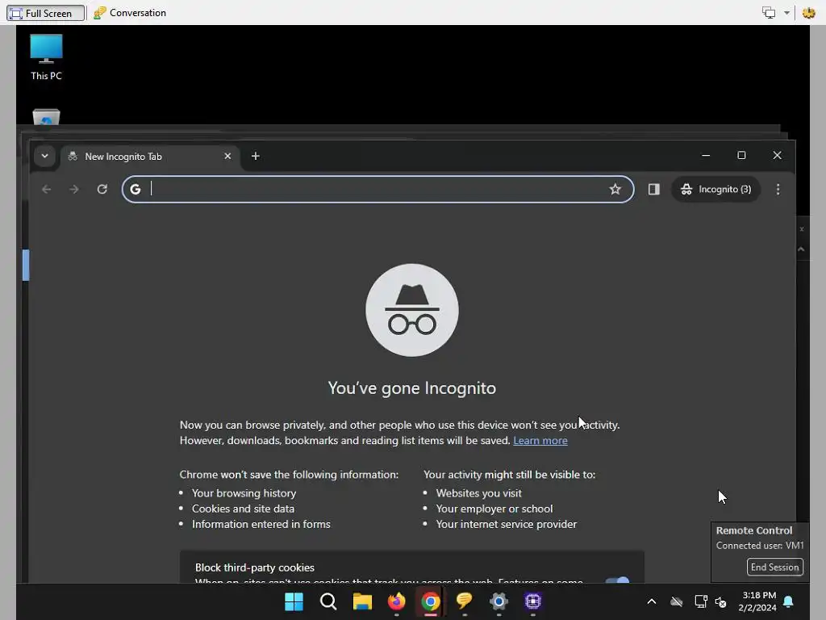Screen dimensions: 826x620
Task: Open a new tab with plus button
Action: point(256,156)
